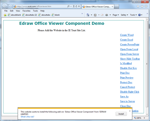The width and height of the screenshot is (150, 121).
Task: Click the site icon in the address bar
Action: [x=15, y=6]
